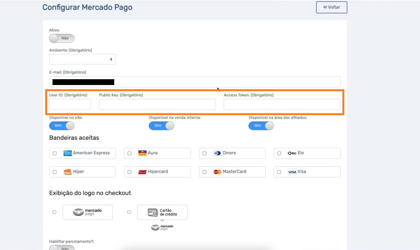Check the Visa checkbox
420x250 pixels.
pyautogui.click(x=279, y=172)
